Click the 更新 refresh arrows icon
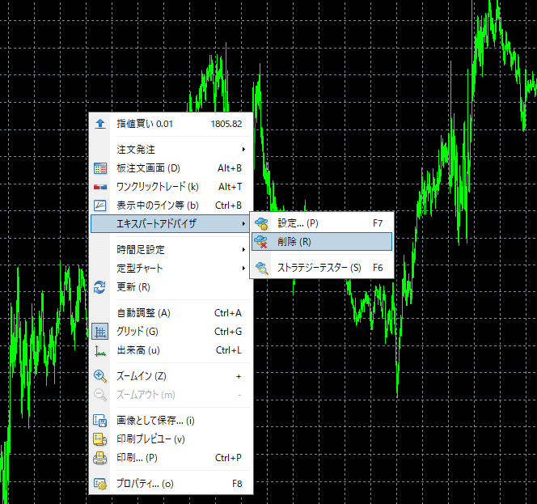Screen dimensions: 537x504 (x=99, y=287)
